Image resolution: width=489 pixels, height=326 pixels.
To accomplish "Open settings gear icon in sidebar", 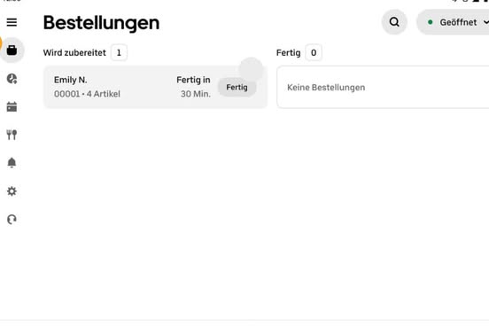I will [12, 191].
